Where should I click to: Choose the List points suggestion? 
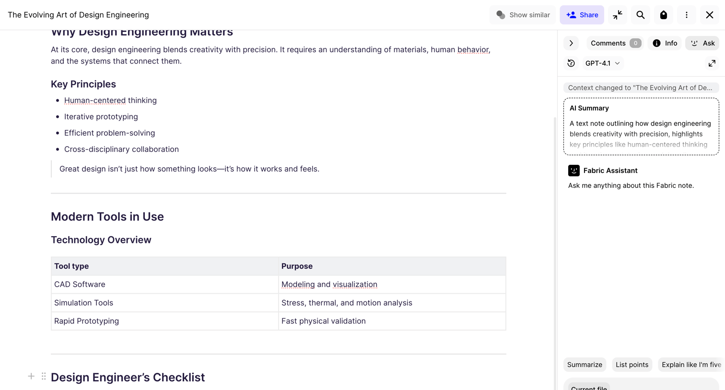point(632,365)
